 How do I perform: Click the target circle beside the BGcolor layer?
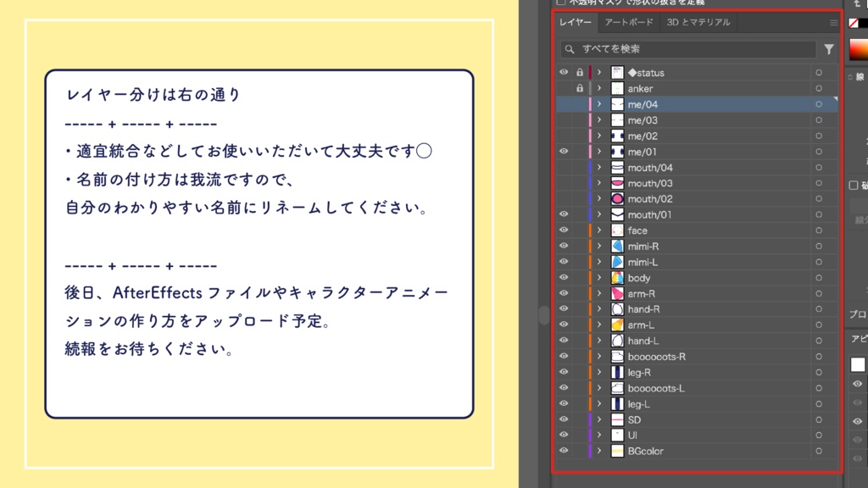point(818,451)
